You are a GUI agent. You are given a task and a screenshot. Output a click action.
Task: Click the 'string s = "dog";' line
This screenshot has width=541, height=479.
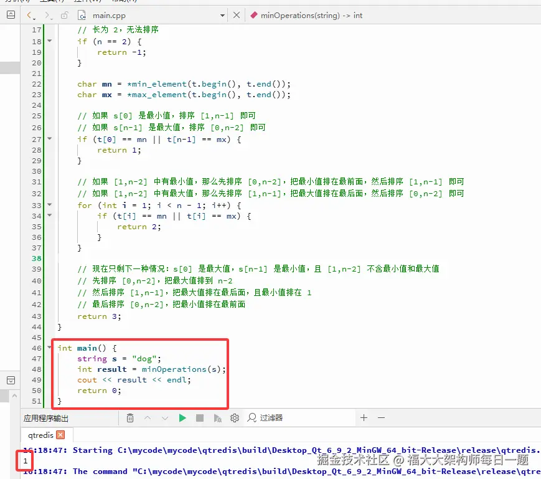tap(119, 359)
